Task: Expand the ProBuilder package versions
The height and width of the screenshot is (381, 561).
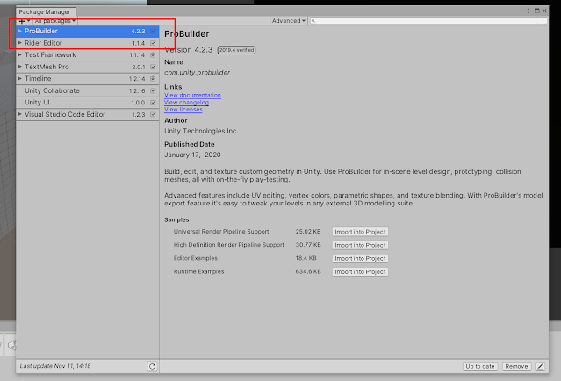Action: tap(20, 31)
